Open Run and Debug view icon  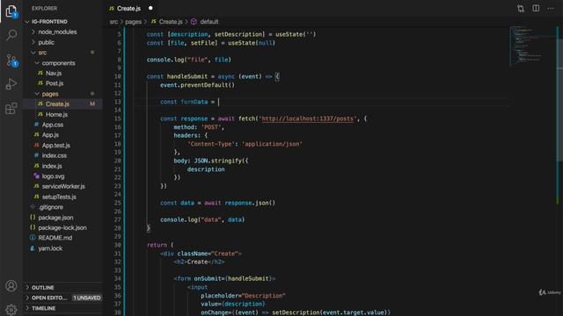11,84
